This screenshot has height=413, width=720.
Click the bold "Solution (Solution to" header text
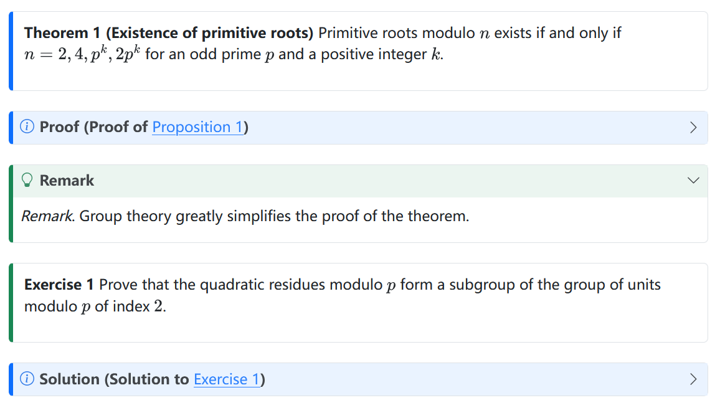(x=115, y=379)
